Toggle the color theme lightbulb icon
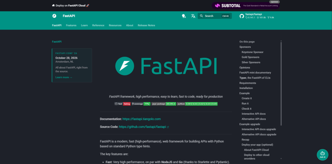The height and width of the screenshot is (164, 332). pyautogui.click(x=184, y=16)
